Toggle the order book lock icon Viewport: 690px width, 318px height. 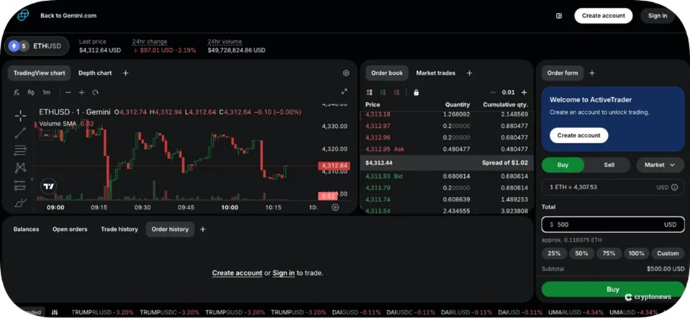[x=417, y=92]
